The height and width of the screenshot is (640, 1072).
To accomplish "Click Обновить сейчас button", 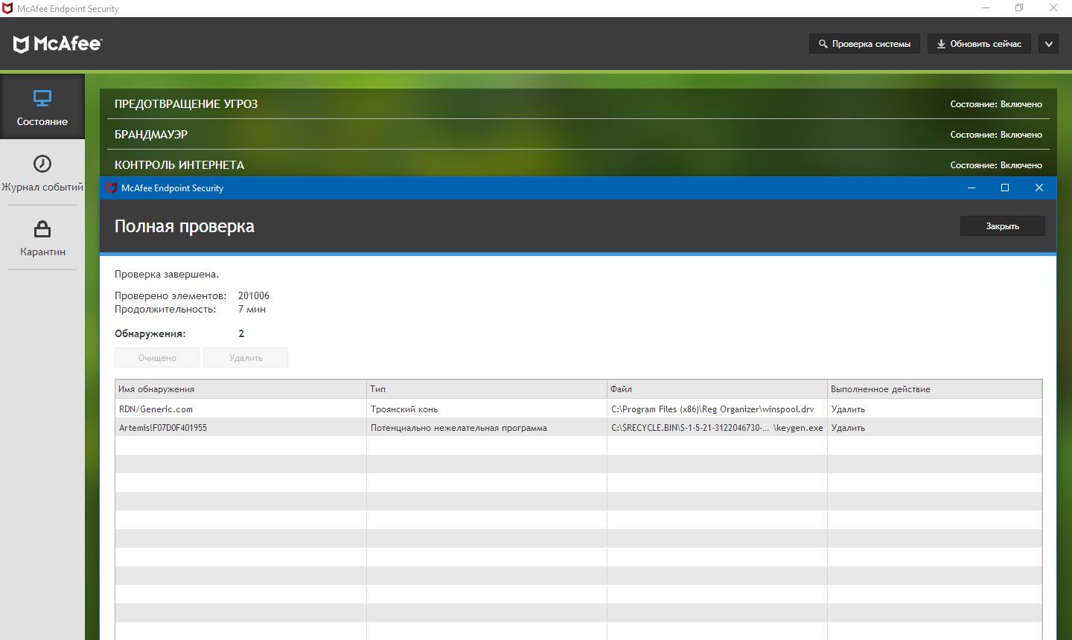I will (x=979, y=44).
